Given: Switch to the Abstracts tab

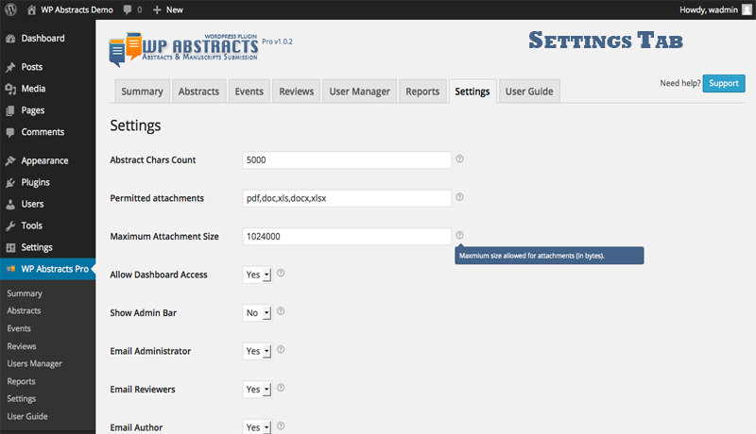Looking at the screenshot, I should pyautogui.click(x=198, y=92).
